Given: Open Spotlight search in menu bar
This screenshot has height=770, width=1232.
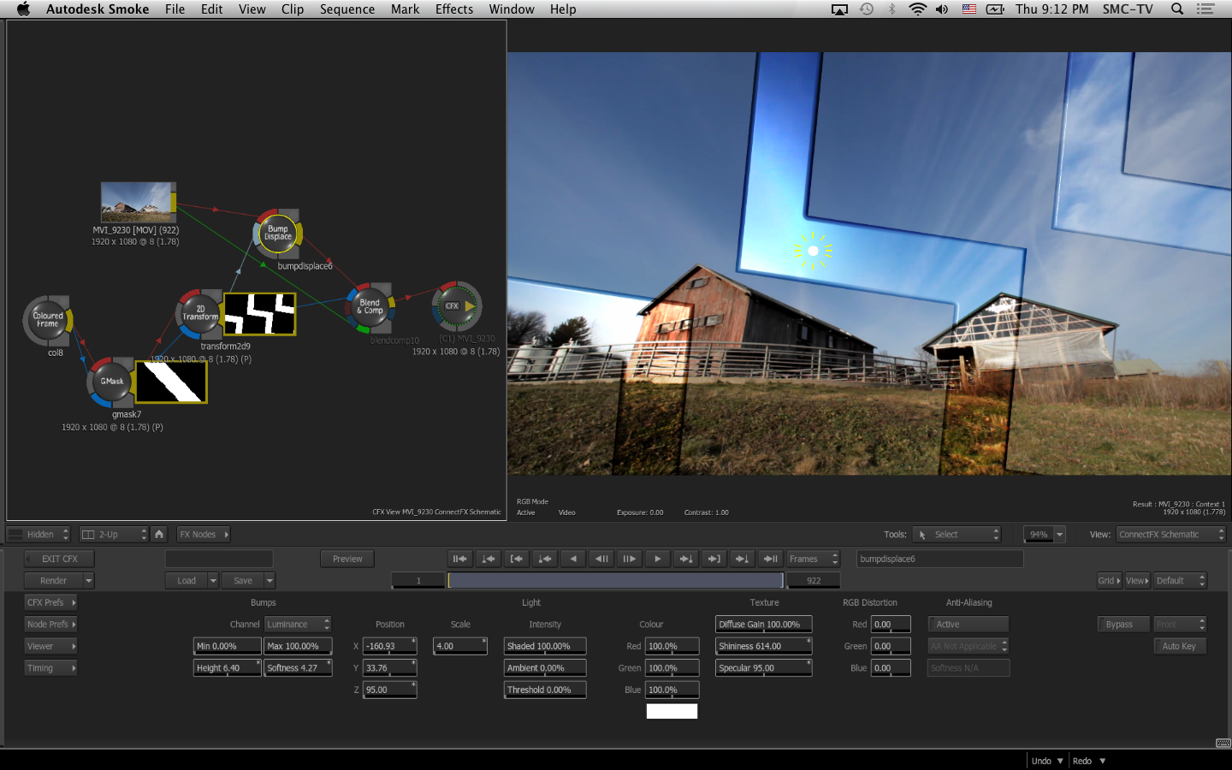Looking at the screenshot, I should 1177,9.
